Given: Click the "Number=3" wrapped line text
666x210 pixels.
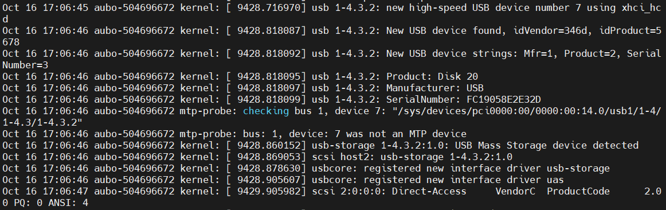Looking at the screenshot, I should coord(25,65).
